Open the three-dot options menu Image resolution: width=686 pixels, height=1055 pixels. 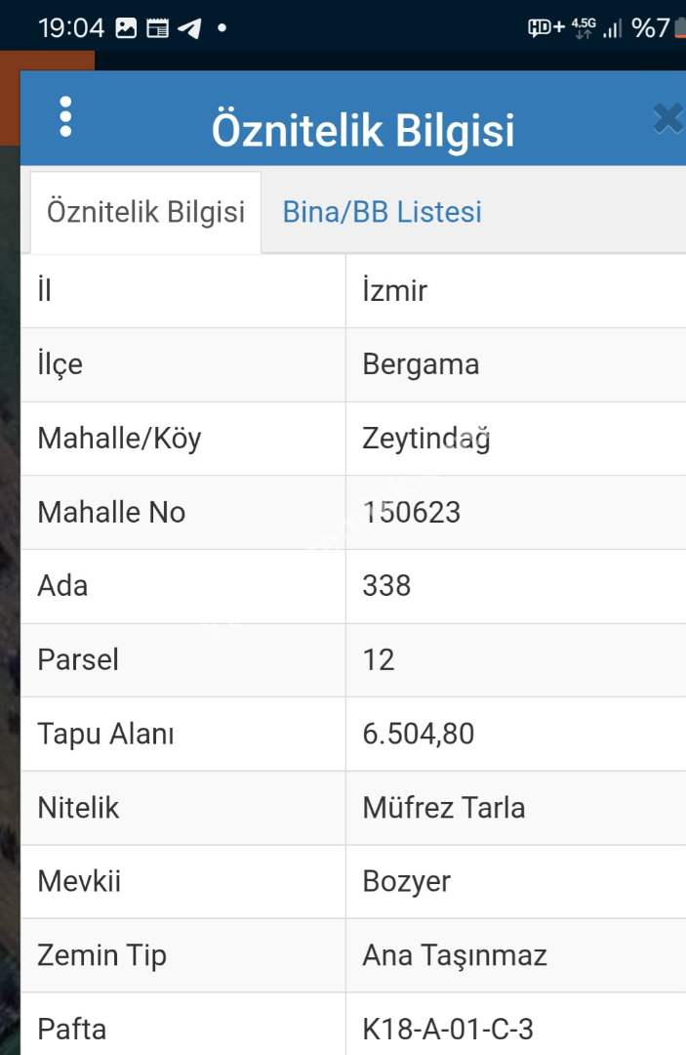point(65,116)
